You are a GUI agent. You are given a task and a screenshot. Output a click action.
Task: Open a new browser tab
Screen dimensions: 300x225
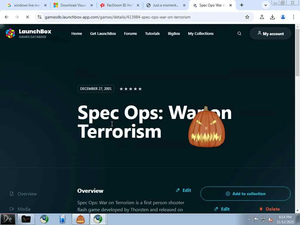click(242, 5)
